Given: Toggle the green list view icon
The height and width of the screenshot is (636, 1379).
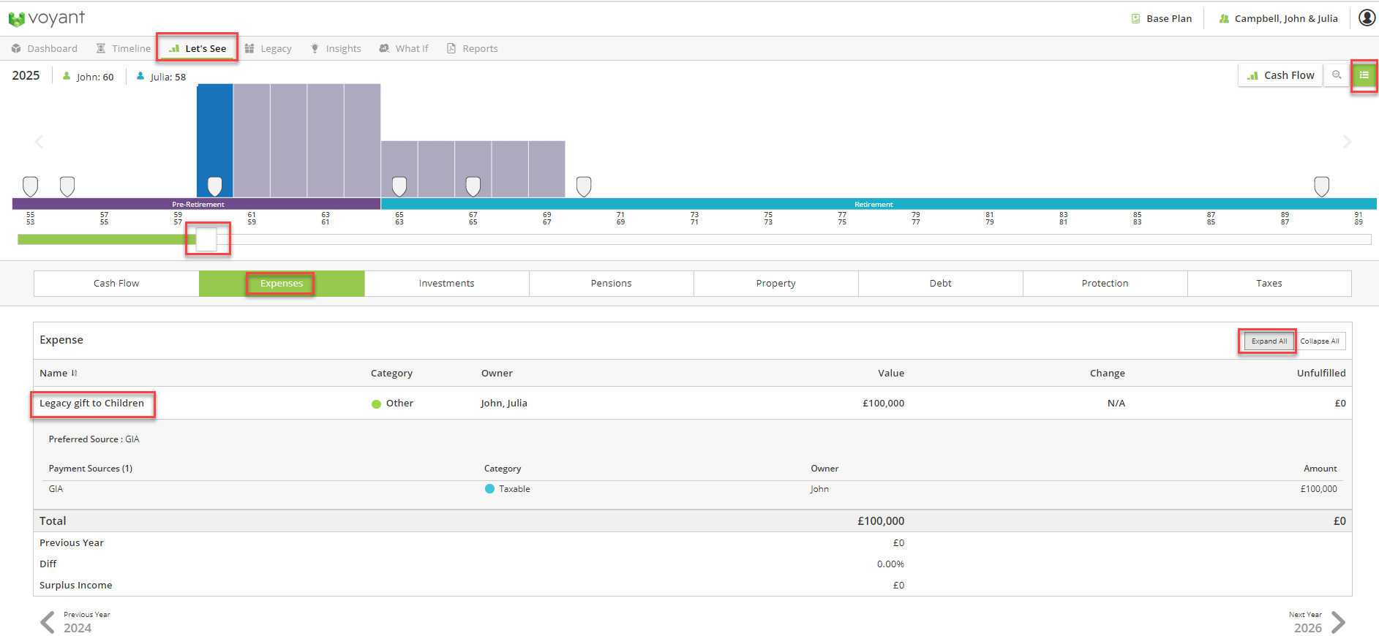Looking at the screenshot, I should [x=1364, y=75].
